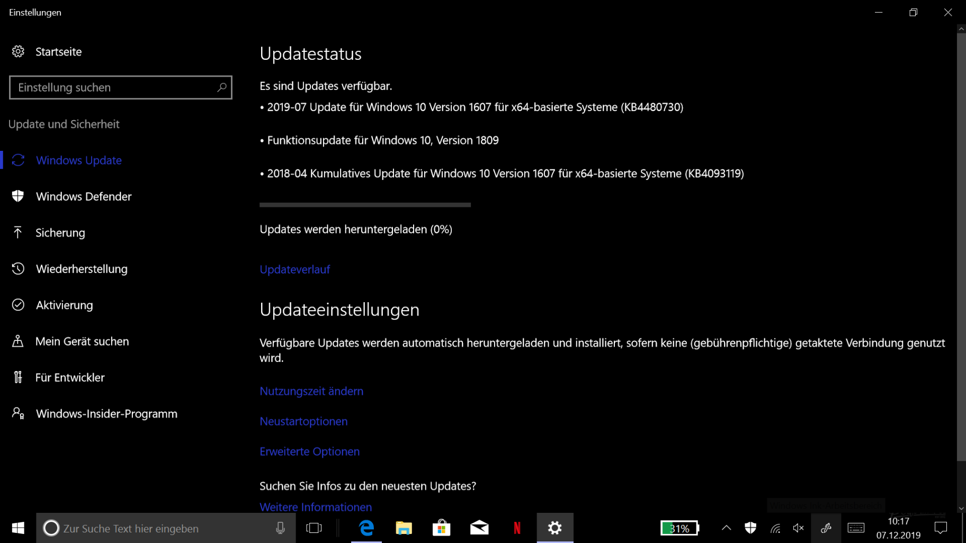Open Windows Ink Workspace pen icon
Screen dimensions: 966x543
point(826,528)
